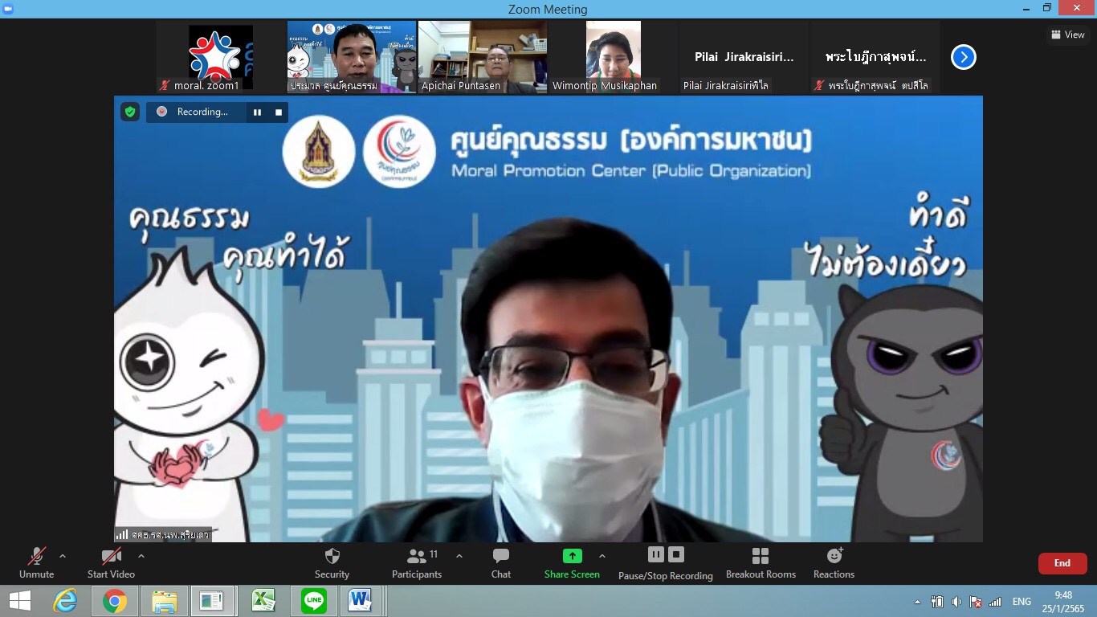Launch Internet Explorer from taskbar
Image resolution: width=1097 pixels, height=617 pixels.
pos(65,601)
